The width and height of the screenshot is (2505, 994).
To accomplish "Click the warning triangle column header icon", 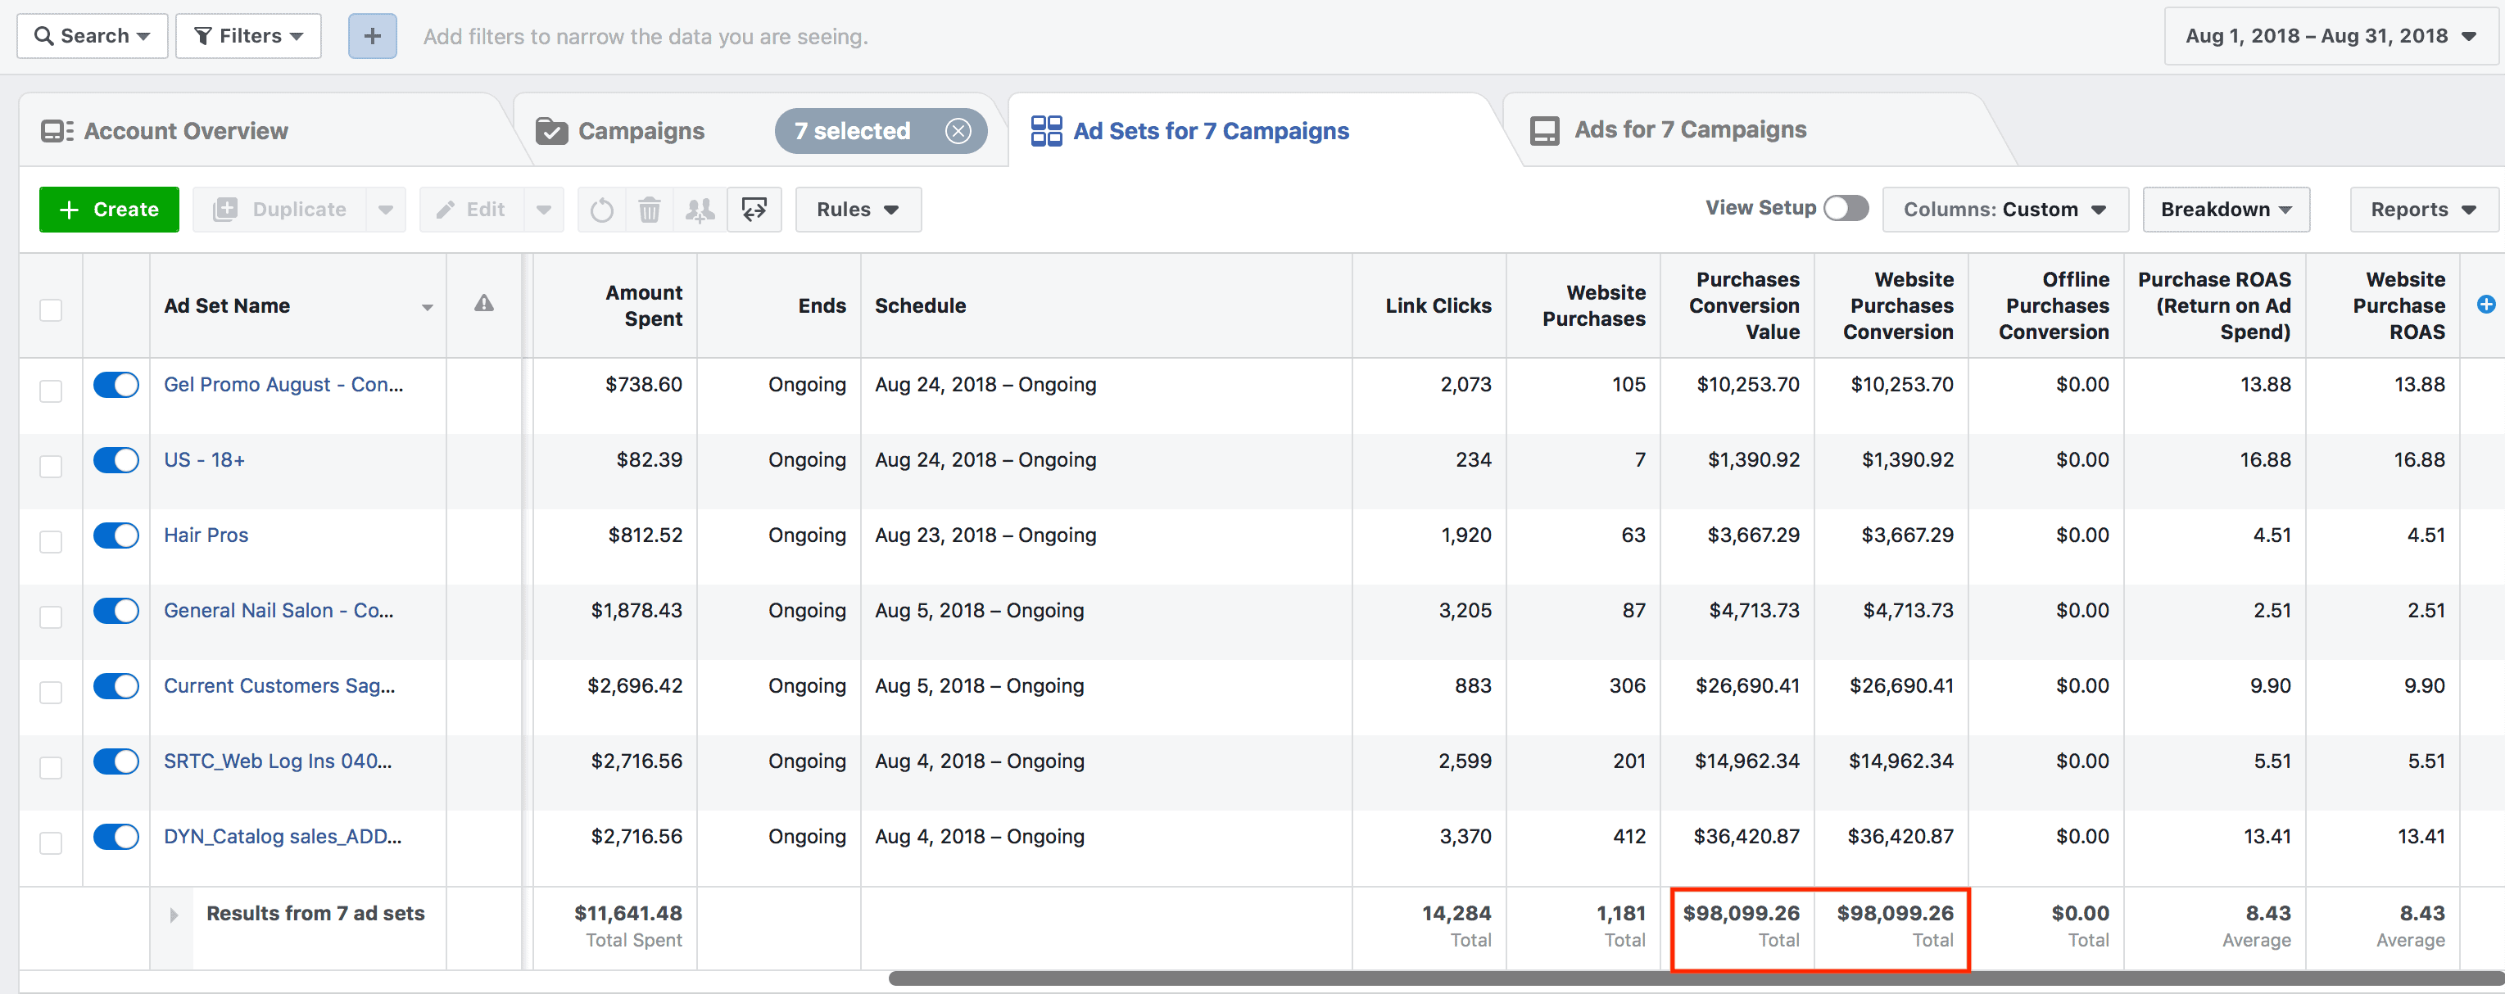I will (x=483, y=304).
